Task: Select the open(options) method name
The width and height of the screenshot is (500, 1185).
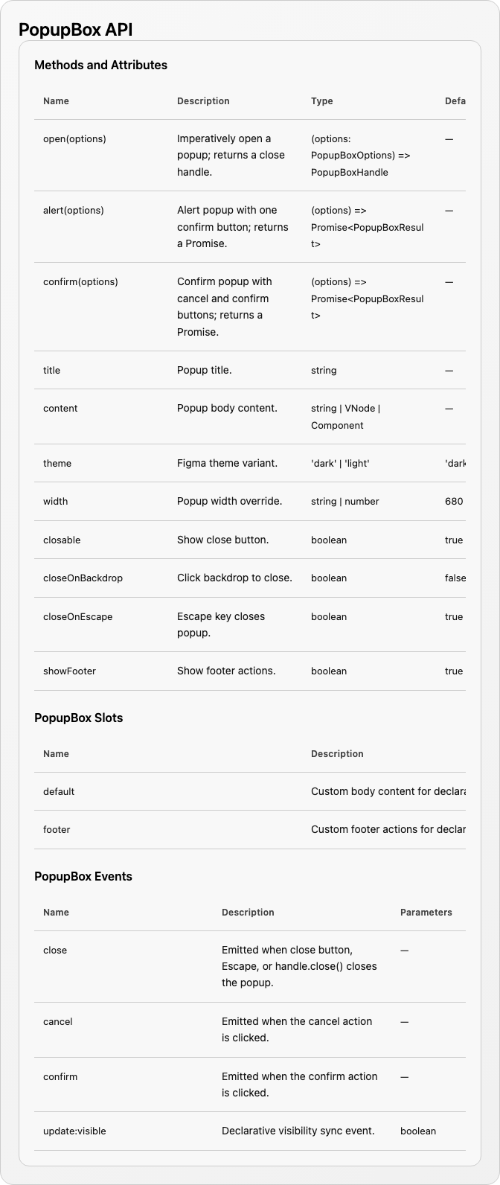Action: [74, 139]
